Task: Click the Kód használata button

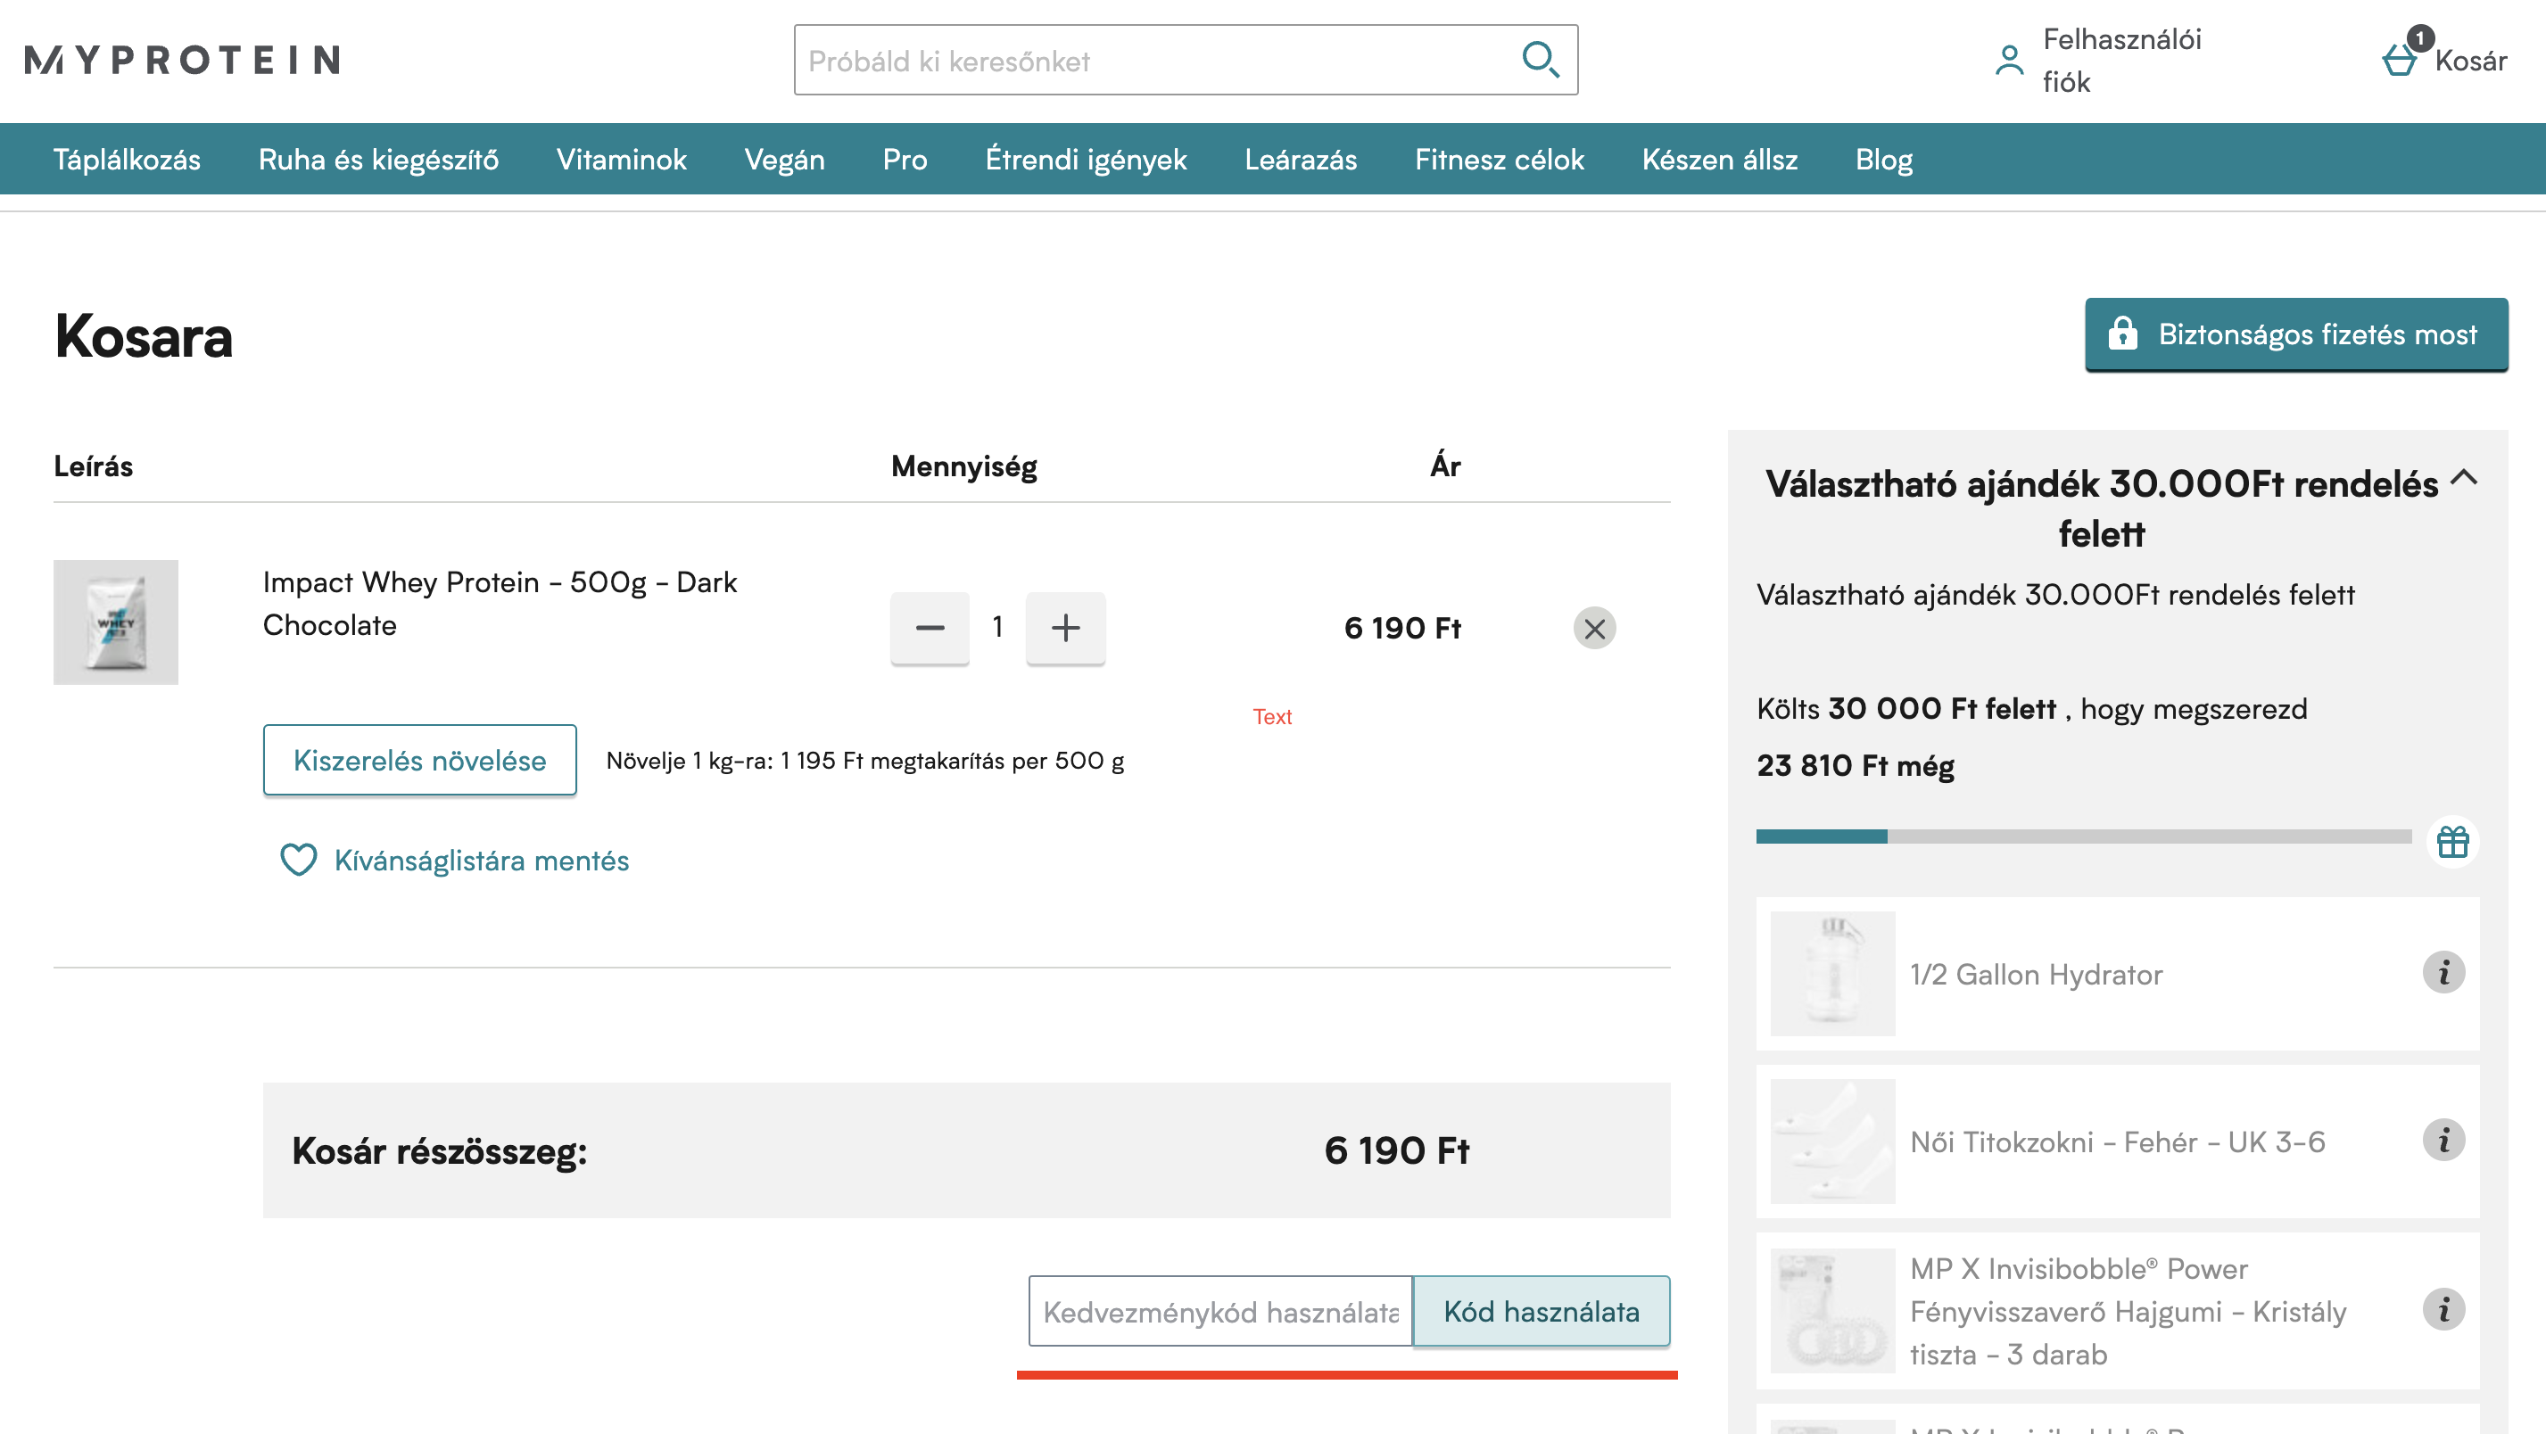Action: (1541, 1312)
